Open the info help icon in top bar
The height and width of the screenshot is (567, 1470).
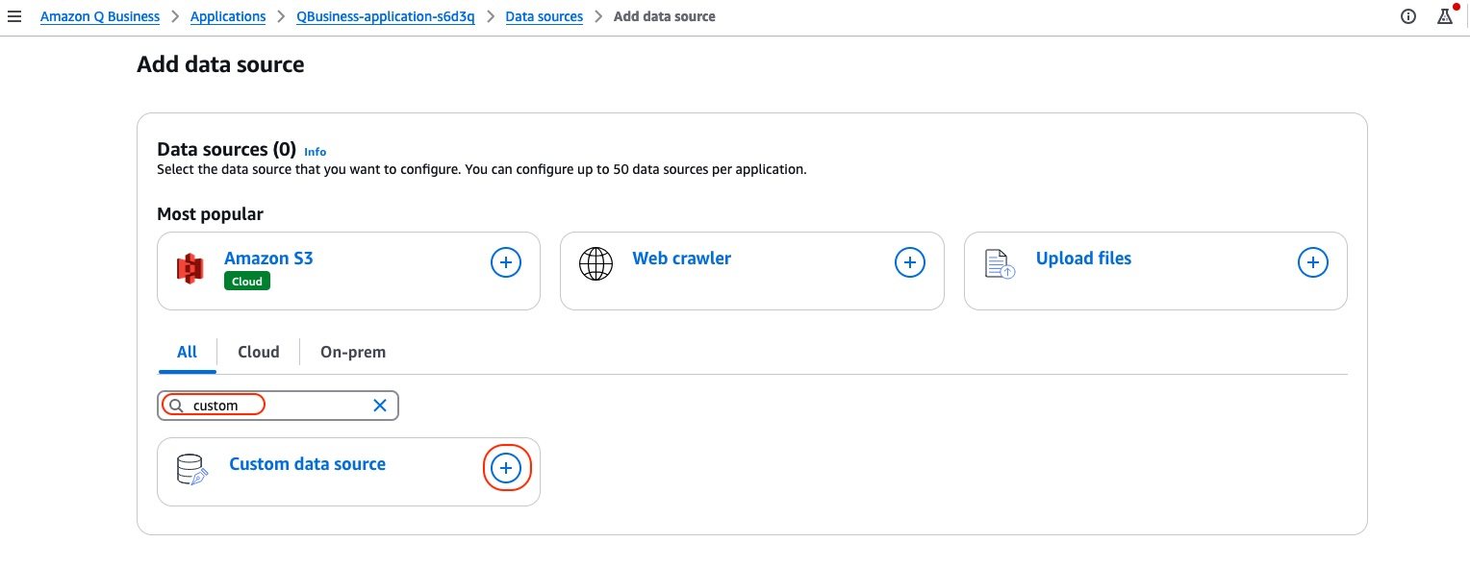point(1408,16)
